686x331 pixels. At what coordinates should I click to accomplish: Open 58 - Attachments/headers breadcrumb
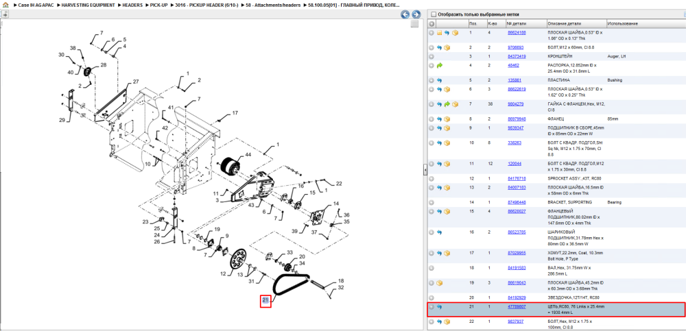tap(274, 5)
